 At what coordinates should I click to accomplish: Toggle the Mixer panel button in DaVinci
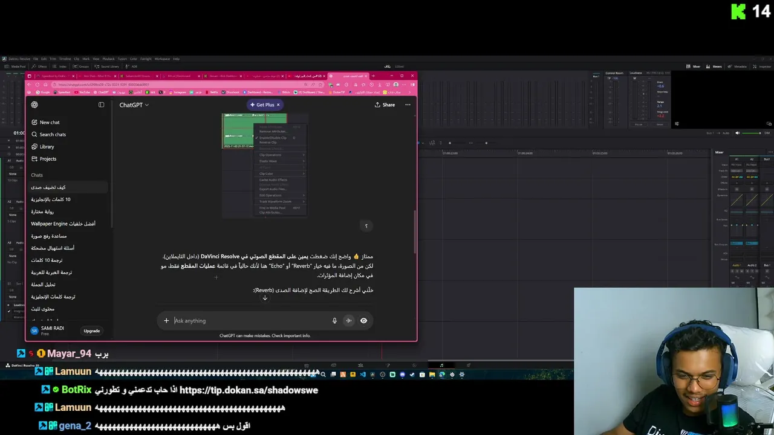pyautogui.click(x=694, y=66)
